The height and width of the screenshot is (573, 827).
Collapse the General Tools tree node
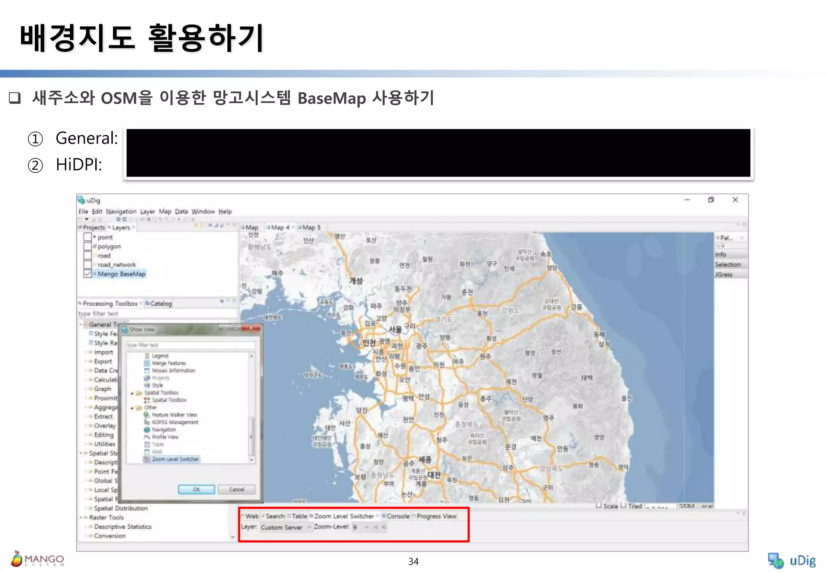pyautogui.click(x=81, y=324)
